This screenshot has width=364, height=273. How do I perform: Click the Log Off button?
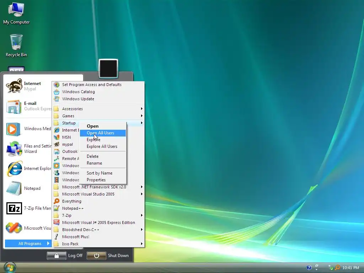tap(57, 256)
